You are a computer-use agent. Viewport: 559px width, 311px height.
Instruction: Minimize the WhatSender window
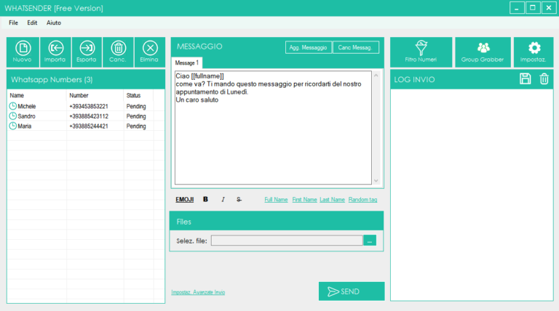pyautogui.click(x=517, y=8)
